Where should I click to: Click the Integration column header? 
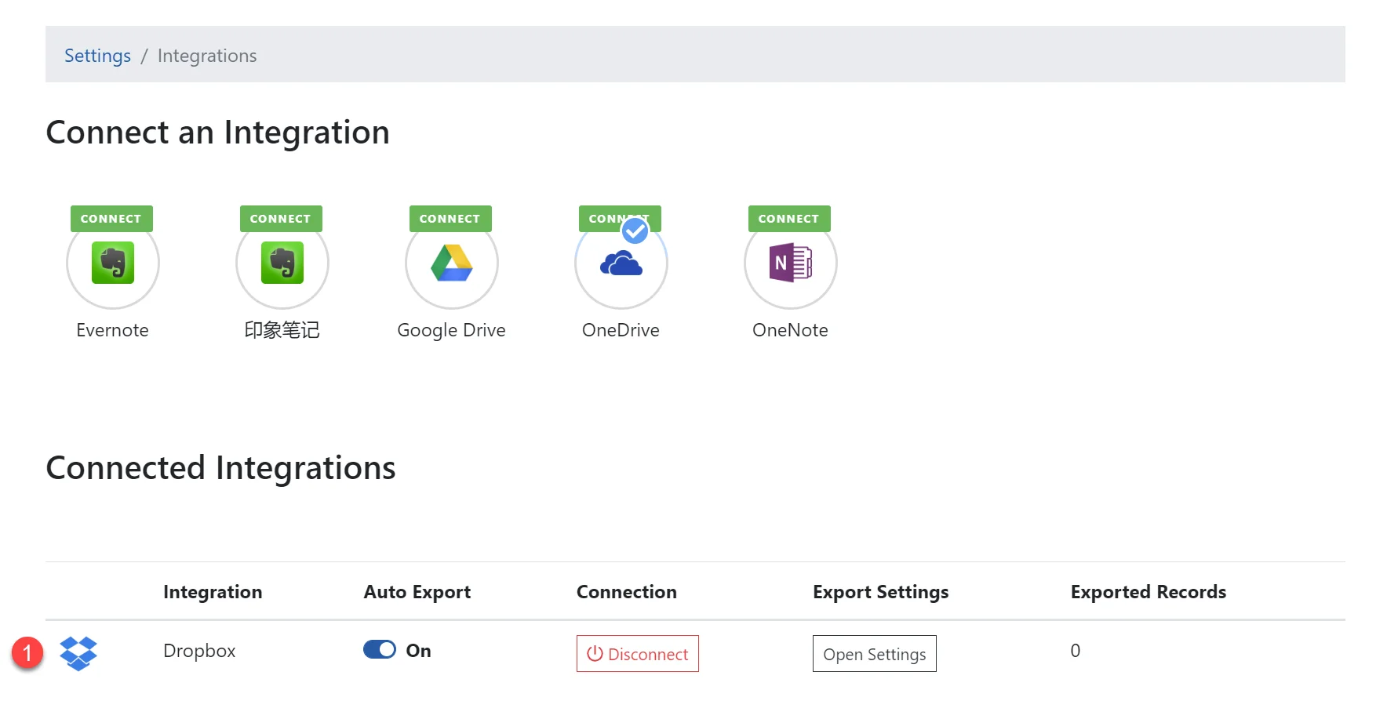click(213, 592)
